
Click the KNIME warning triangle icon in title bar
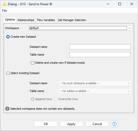click(x=4, y=4)
